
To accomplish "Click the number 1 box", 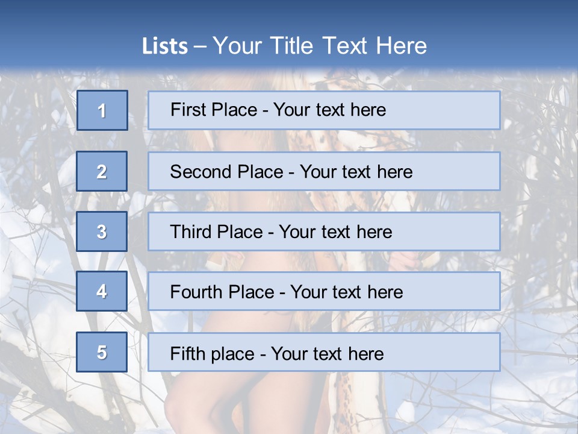I will [102, 110].
